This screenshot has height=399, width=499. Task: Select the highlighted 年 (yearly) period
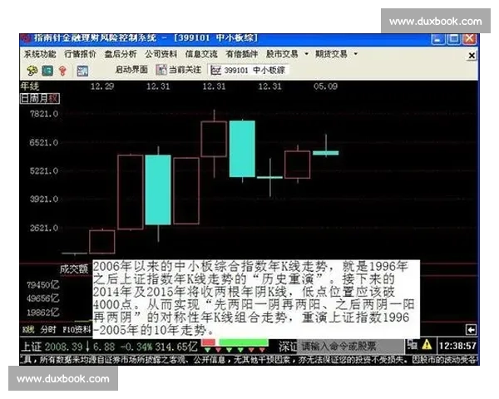click(53, 99)
